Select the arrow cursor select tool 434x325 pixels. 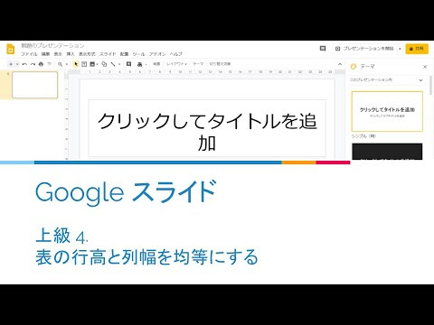(76, 64)
